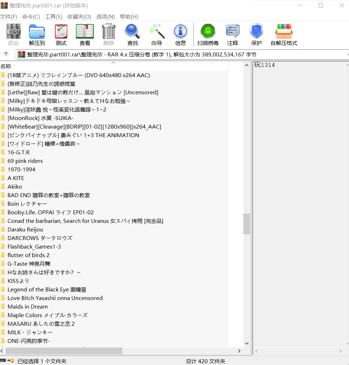Click folder icon beside Akiko
Image resolution: width=349 pixels, height=365 pixels.
point(3,186)
